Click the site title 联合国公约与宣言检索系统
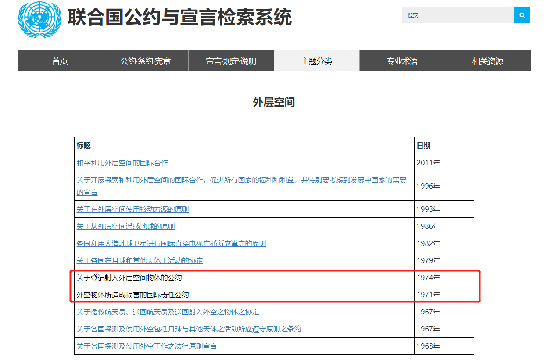551x363 pixels. tap(179, 18)
